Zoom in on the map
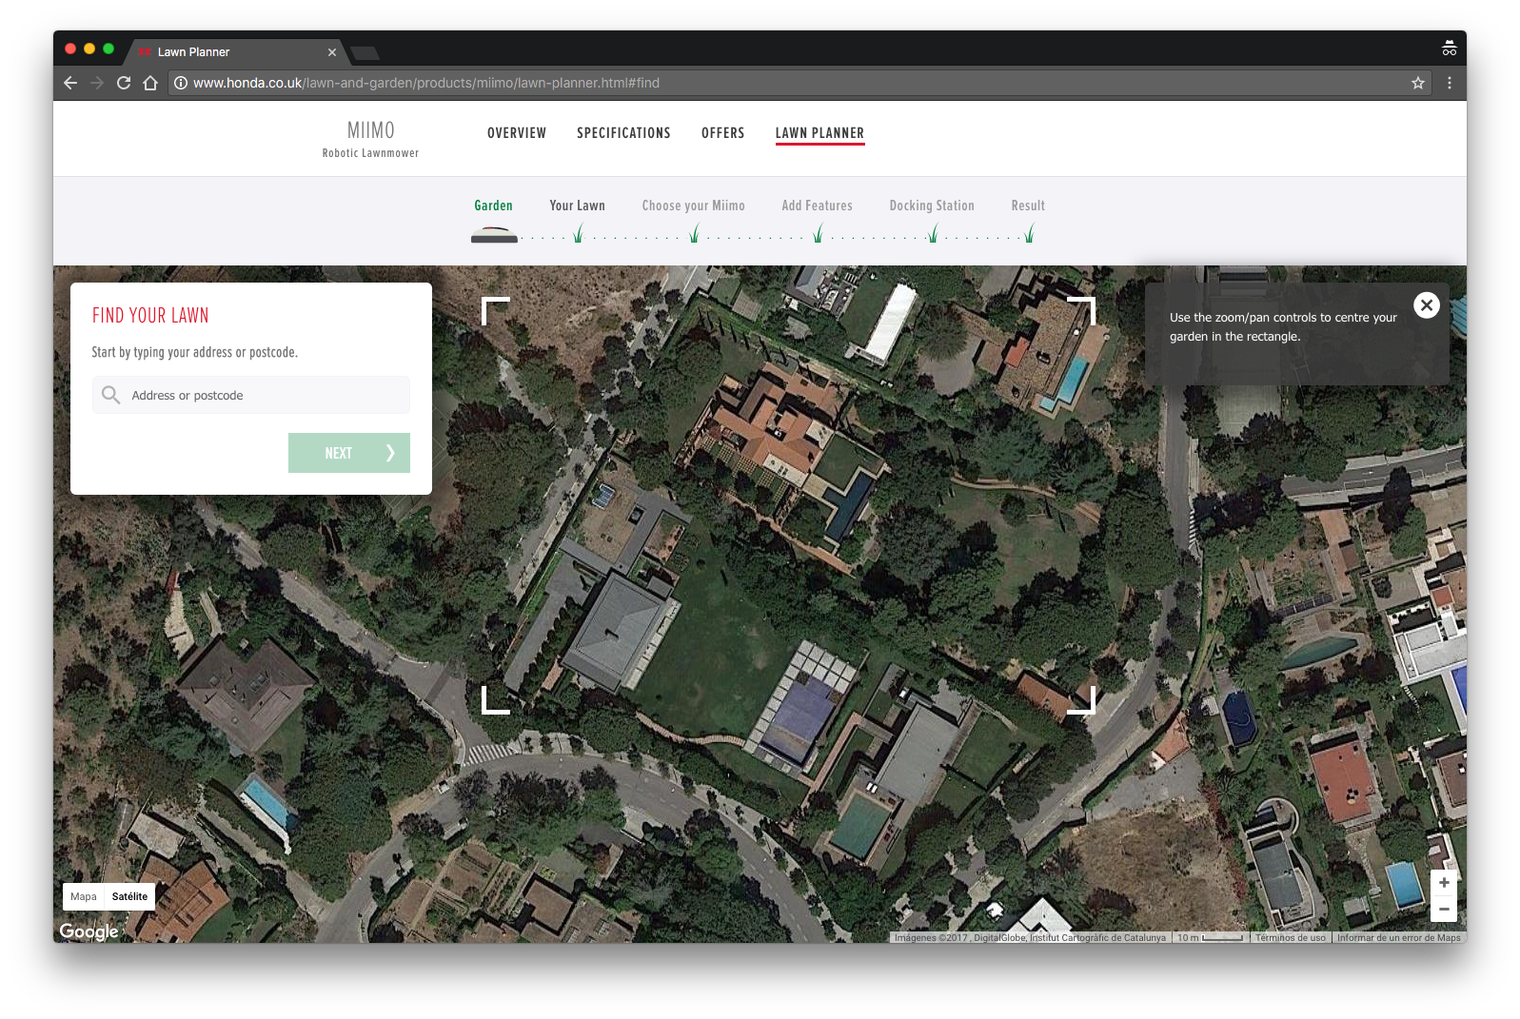The width and height of the screenshot is (1520, 1019). [x=1444, y=883]
